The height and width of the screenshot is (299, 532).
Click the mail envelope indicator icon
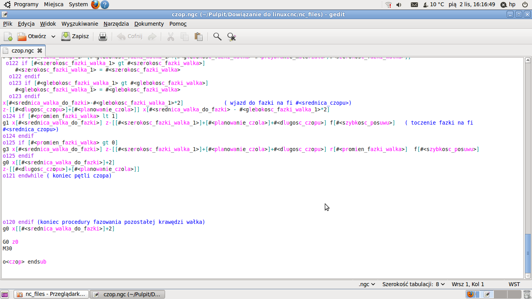[414, 5]
